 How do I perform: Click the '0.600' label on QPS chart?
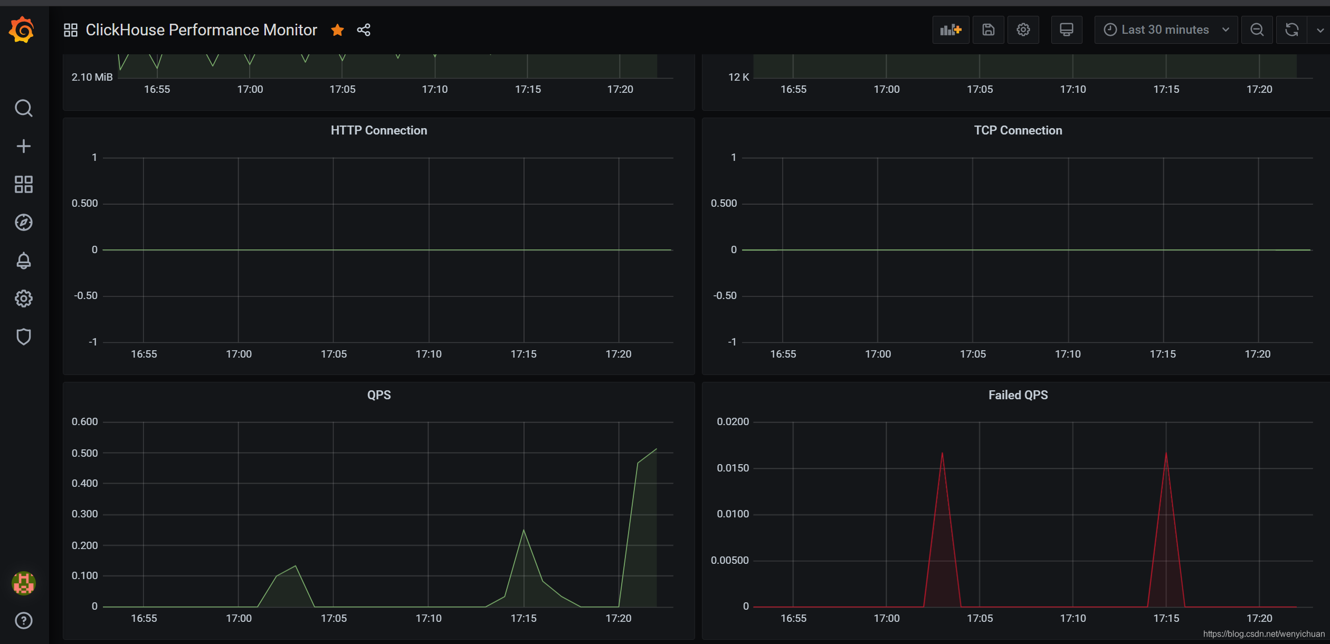(x=84, y=421)
